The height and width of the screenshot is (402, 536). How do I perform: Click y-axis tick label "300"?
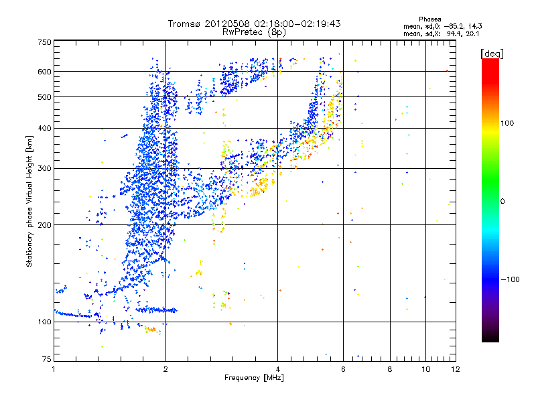[44, 169]
